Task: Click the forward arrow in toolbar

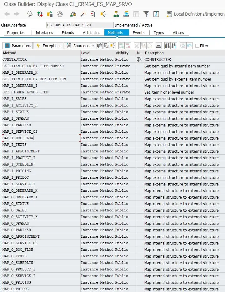Action: click(x=17, y=14)
